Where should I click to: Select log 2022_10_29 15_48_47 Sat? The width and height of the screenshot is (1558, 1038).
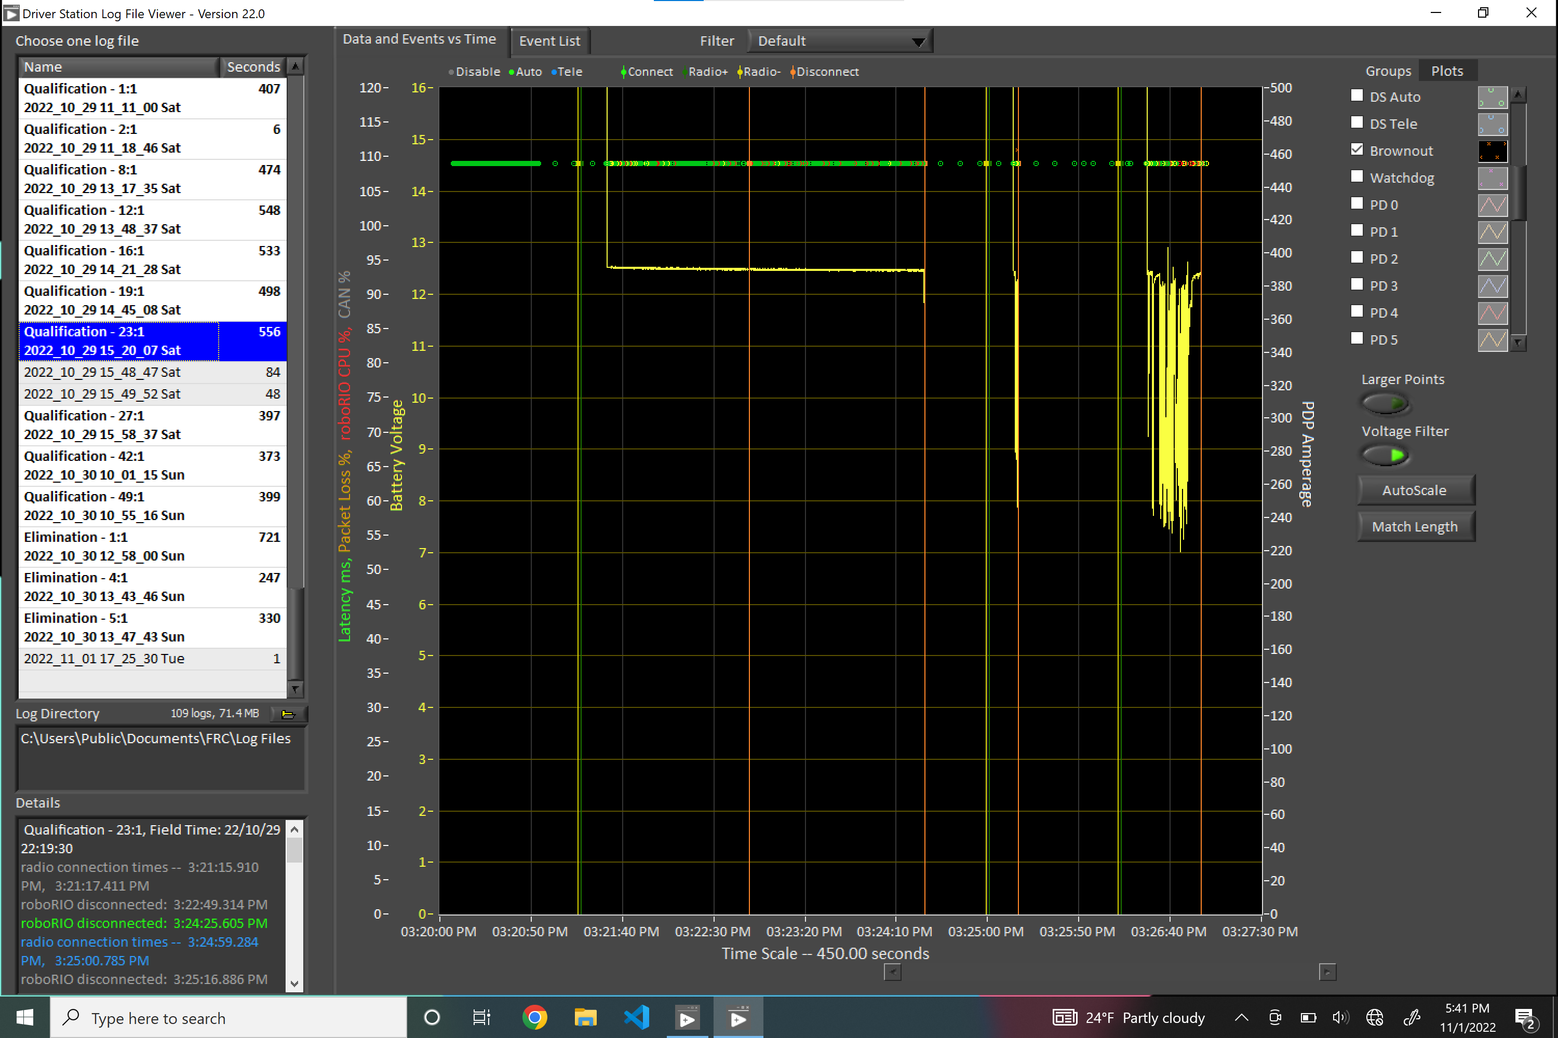click(152, 373)
